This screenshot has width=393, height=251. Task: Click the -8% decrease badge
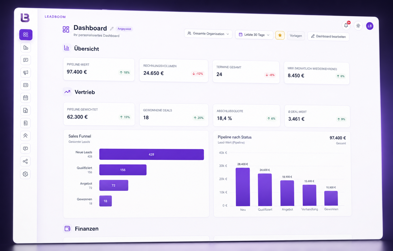coord(270,75)
